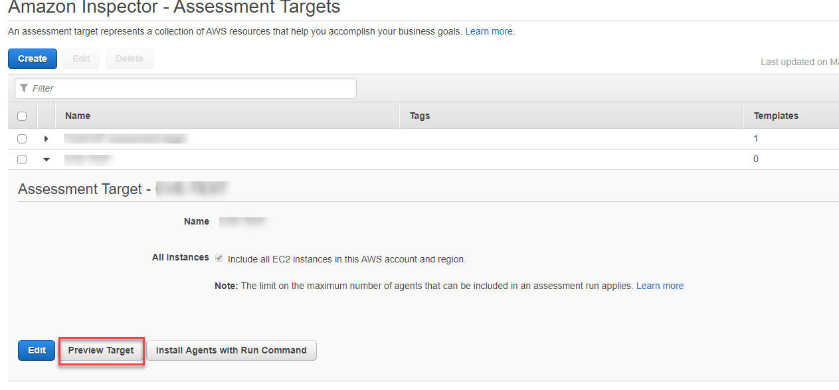Click the Tags column header
This screenshot has height=390, width=839.
tap(419, 115)
